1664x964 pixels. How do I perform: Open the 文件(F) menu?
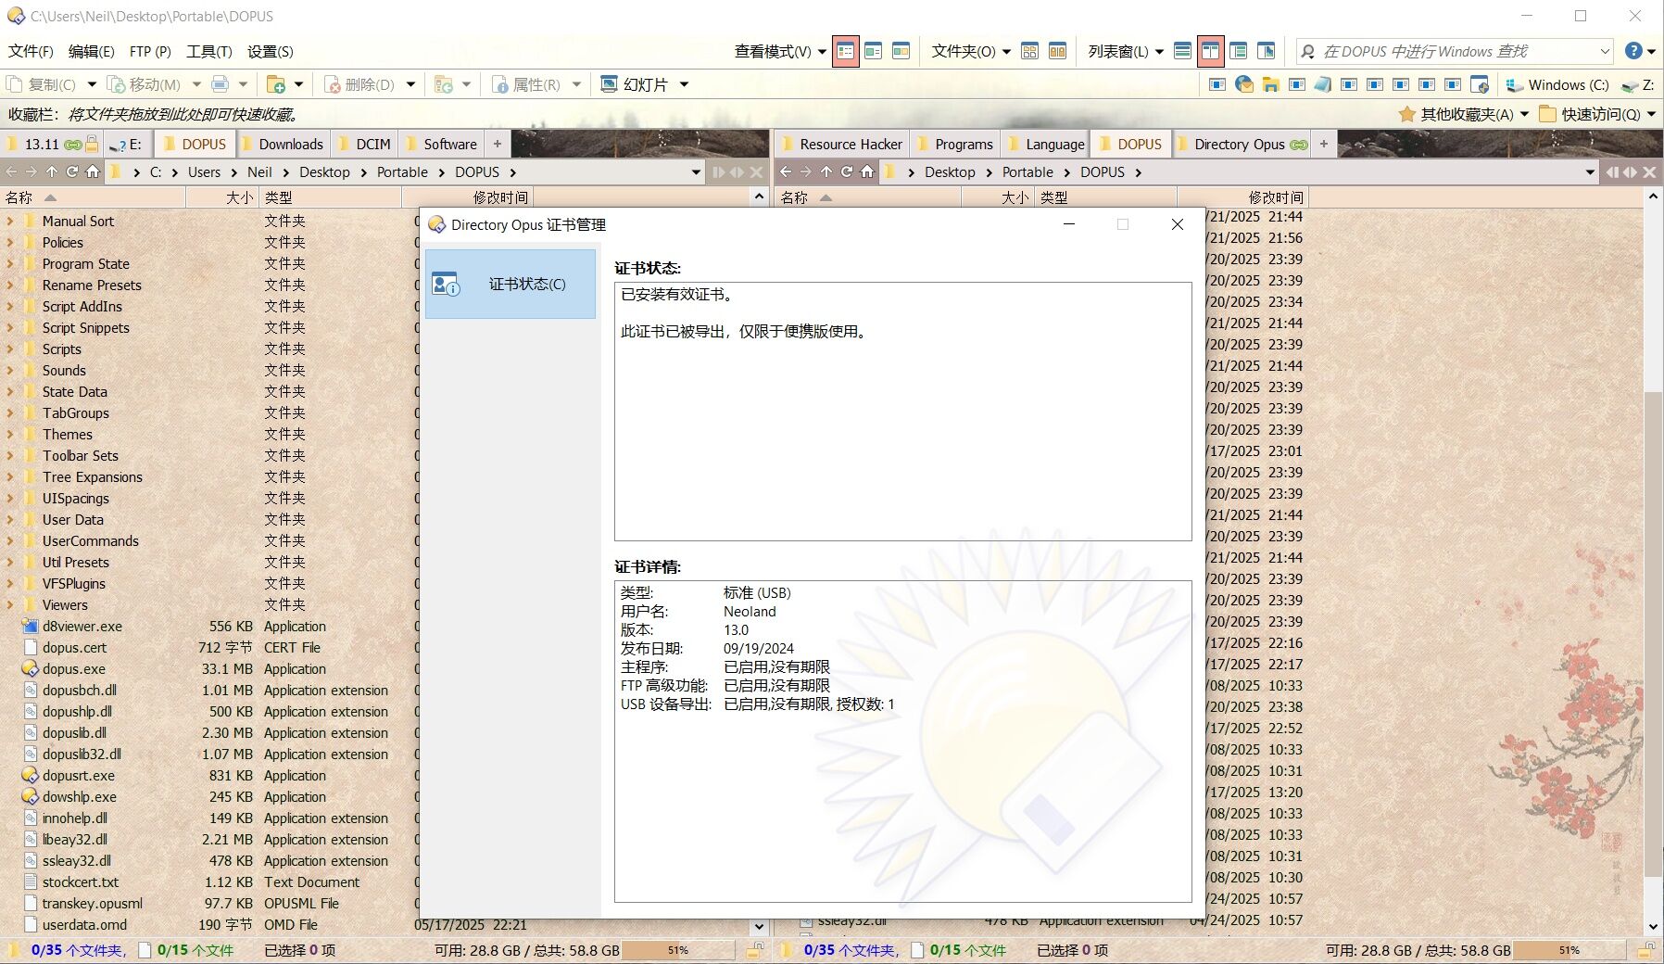click(x=31, y=51)
